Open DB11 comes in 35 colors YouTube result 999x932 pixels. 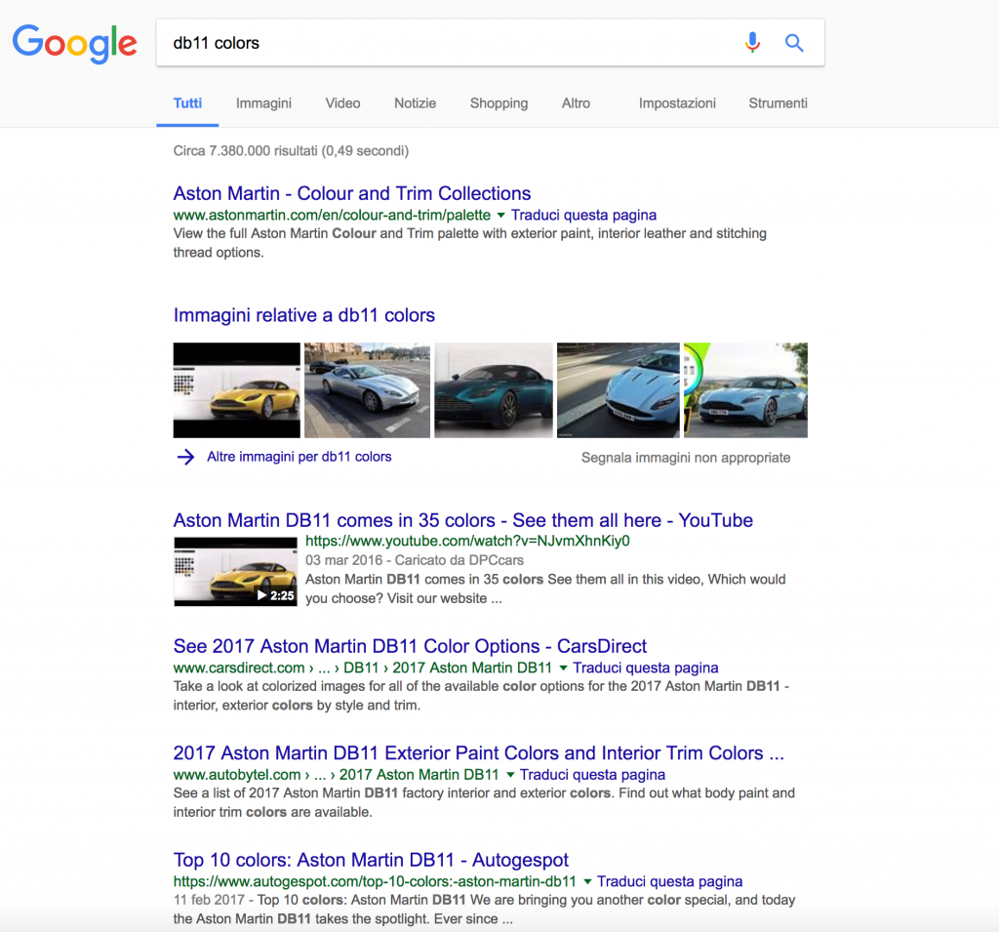coord(463,520)
